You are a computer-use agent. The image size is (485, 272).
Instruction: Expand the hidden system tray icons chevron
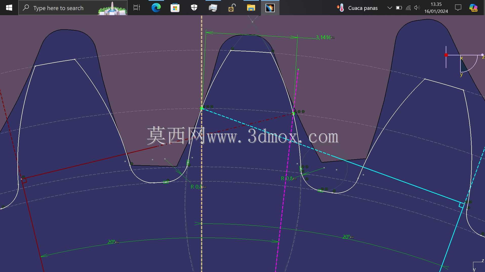tap(390, 8)
